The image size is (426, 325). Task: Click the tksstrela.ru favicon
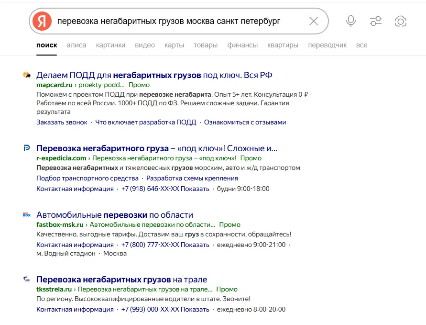click(27, 279)
